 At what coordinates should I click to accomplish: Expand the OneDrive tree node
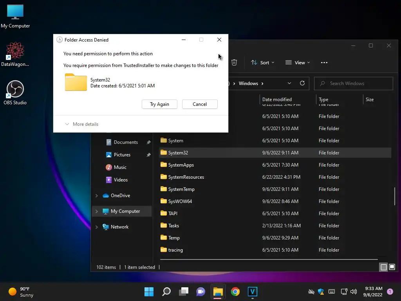click(x=97, y=196)
